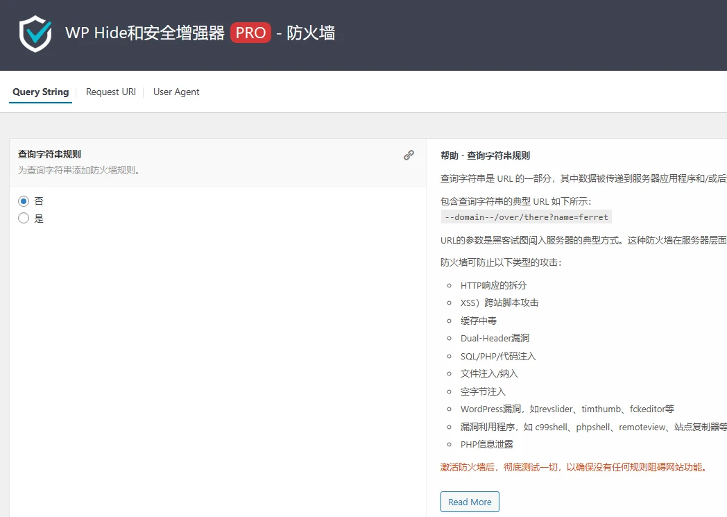Click the WP Hide shield logo
The height and width of the screenshot is (517, 727).
tap(34, 33)
